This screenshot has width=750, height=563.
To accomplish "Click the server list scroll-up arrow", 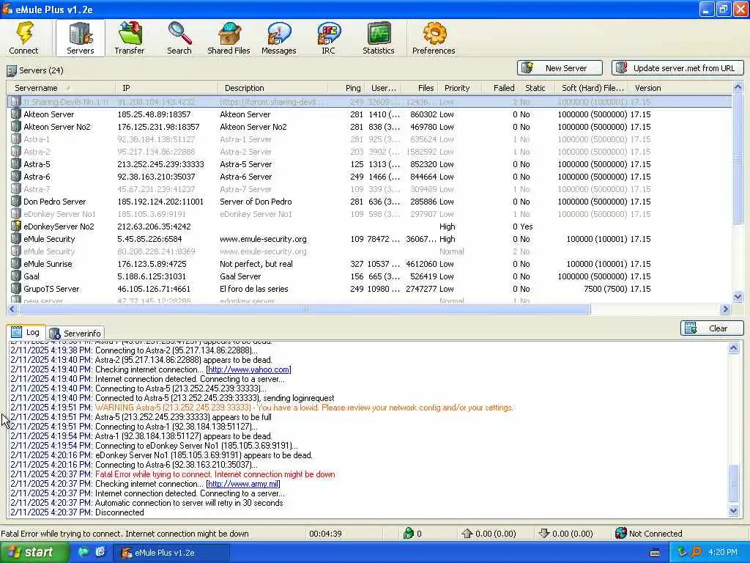I will point(738,87).
